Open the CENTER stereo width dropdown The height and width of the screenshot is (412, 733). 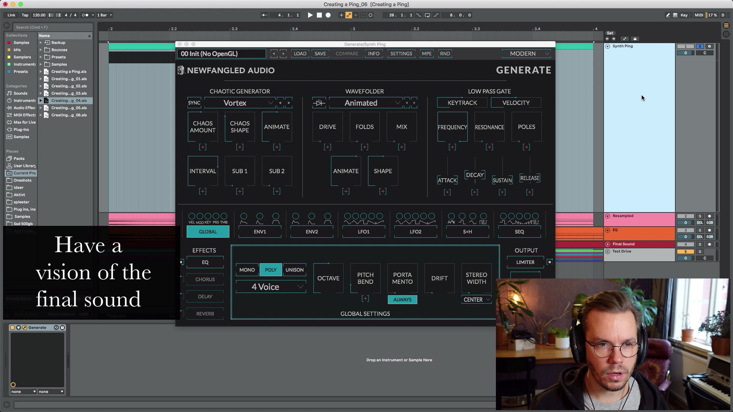click(x=476, y=300)
